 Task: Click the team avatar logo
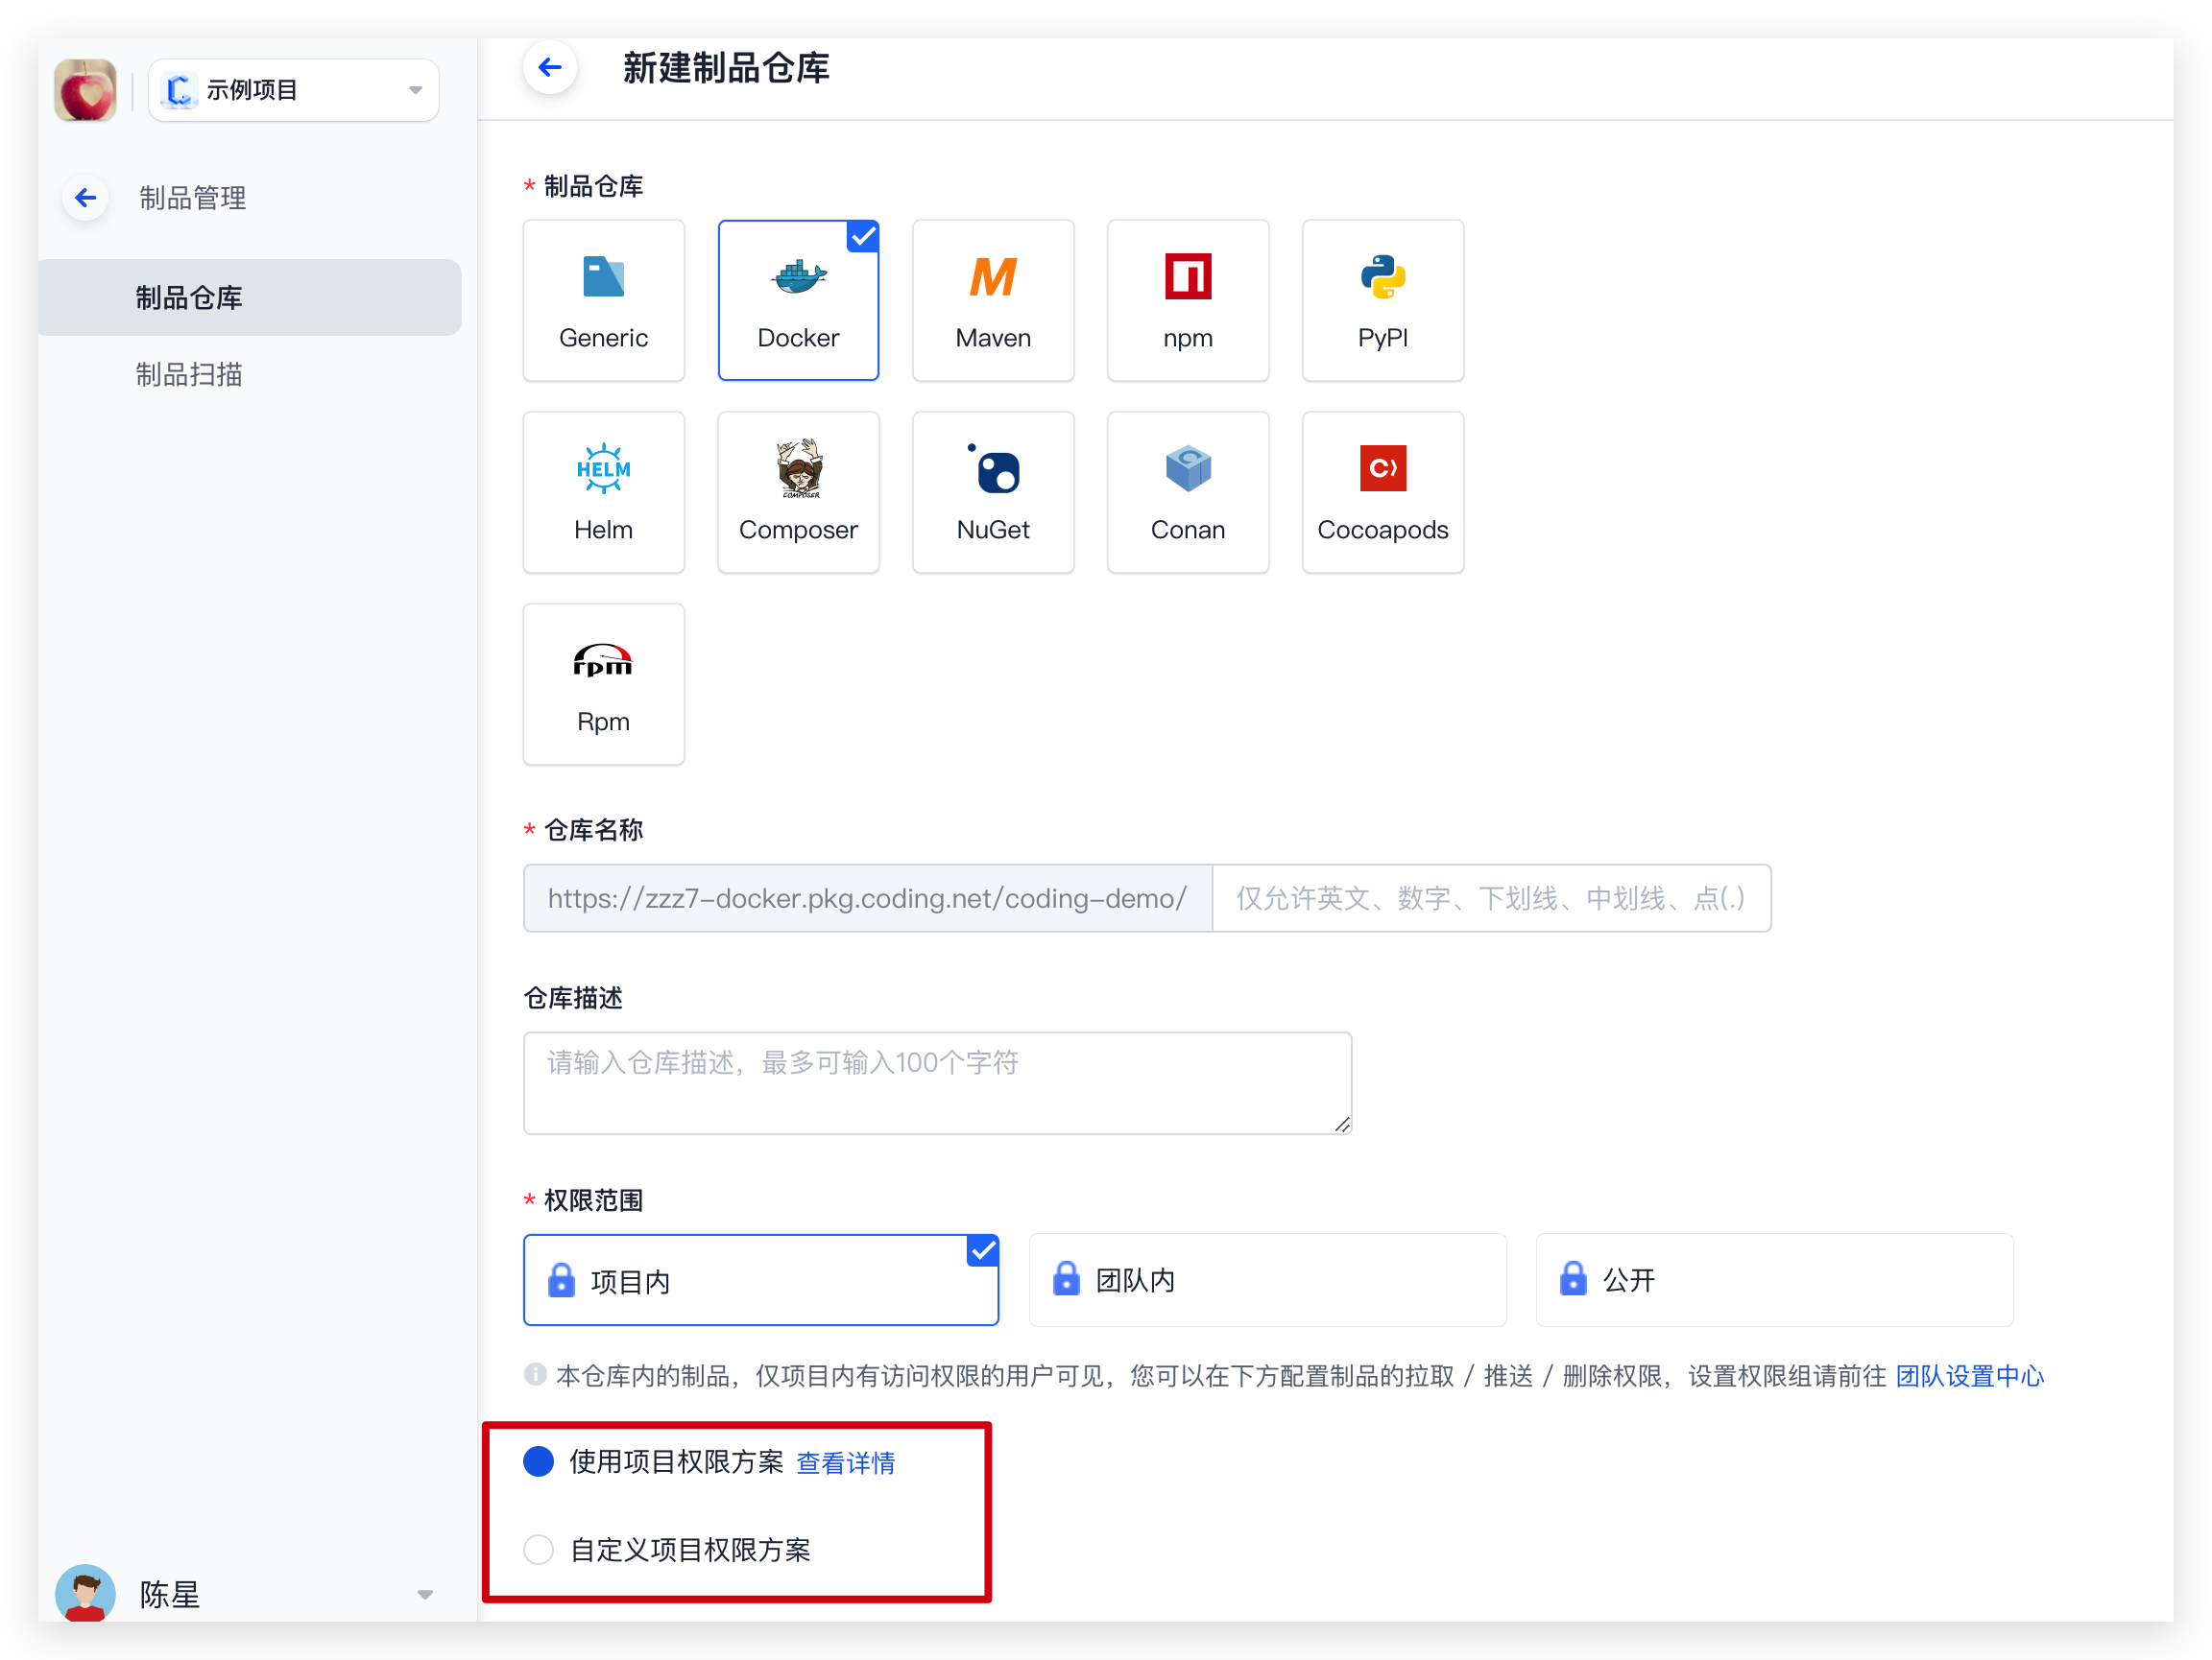(x=85, y=90)
